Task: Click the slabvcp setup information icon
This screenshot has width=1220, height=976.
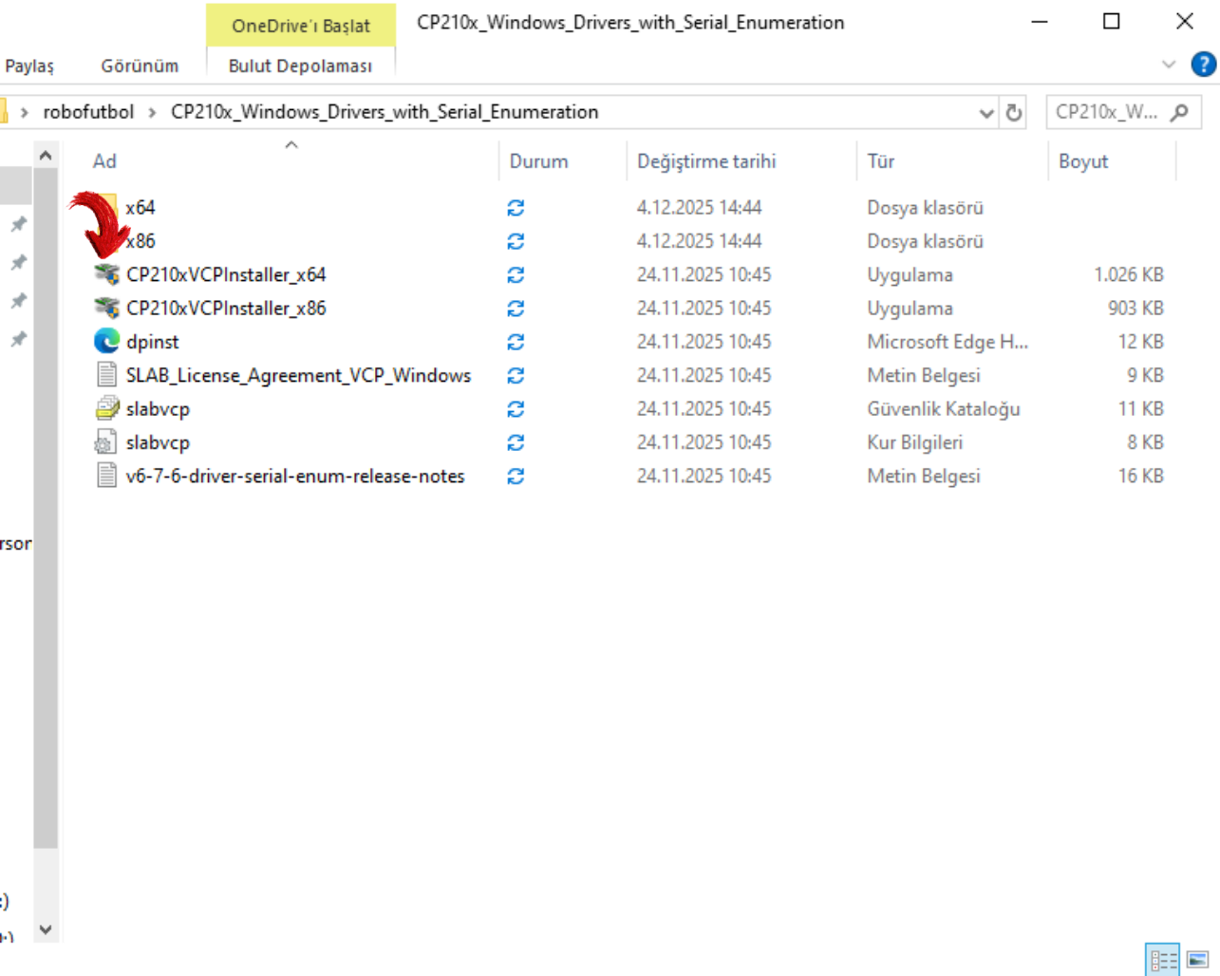Action: pyautogui.click(x=107, y=442)
